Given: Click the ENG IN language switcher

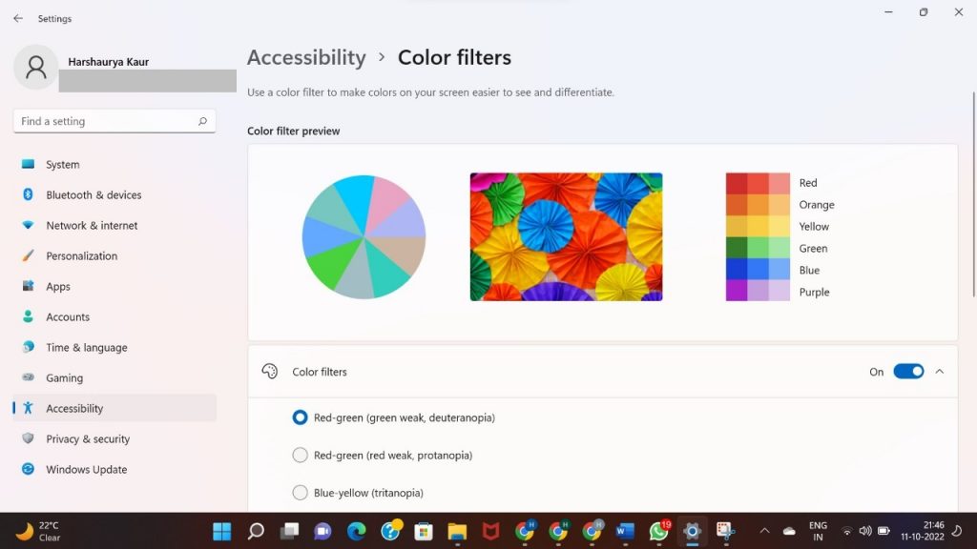Looking at the screenshot, I should [818, 531].
